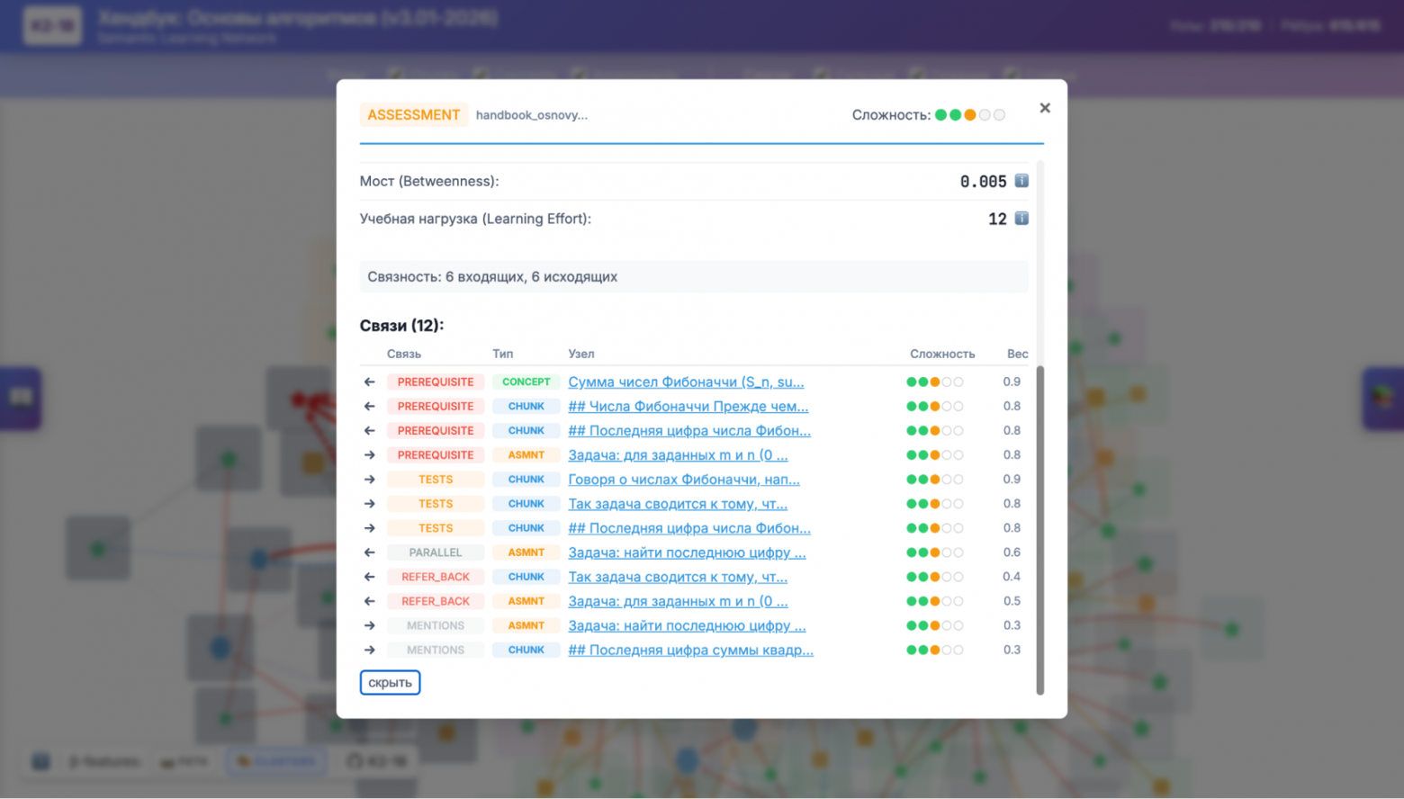Click the green CONCEPT type badge
This screenshot has width=1404, height=799.
pyautogui.click(x=526, y=382)
